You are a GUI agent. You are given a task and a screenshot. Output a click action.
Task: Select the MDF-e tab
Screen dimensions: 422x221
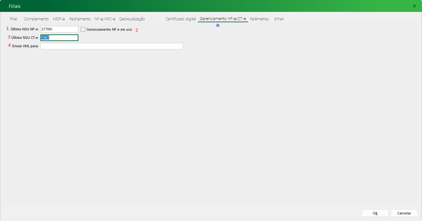[59, 19]
